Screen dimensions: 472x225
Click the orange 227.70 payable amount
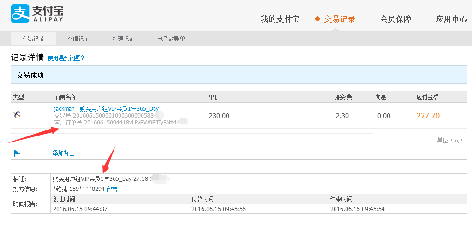click(428, 116)
